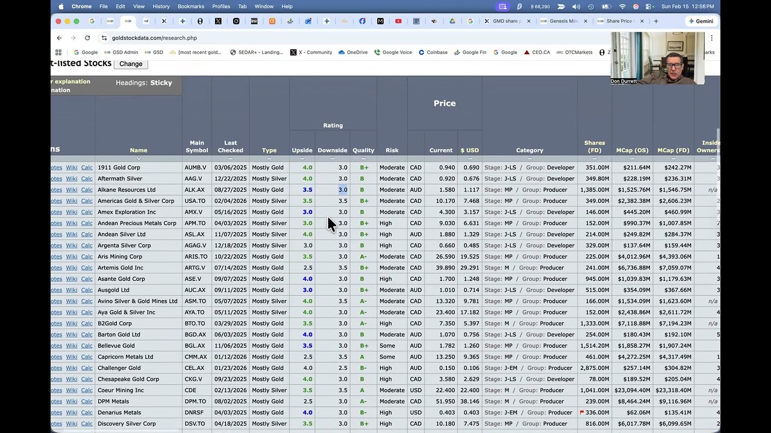The width and height of the screenshot is (771, 433).
Task: Open the Apple menu
Action: [x=61, y=7]
